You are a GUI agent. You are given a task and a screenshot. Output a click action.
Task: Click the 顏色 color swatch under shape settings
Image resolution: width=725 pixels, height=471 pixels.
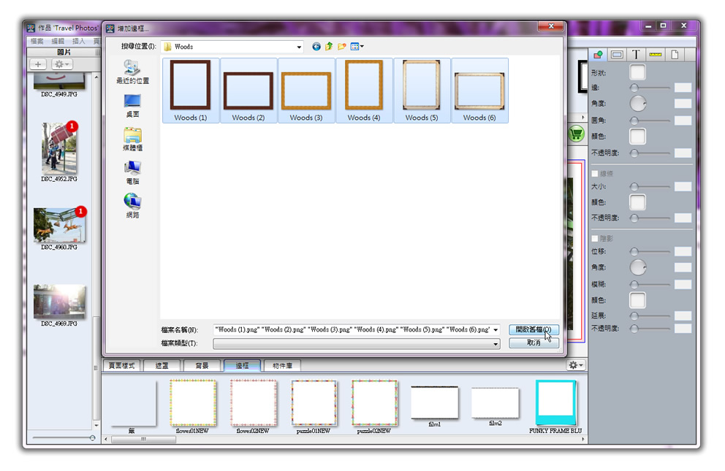pos(637,137)
